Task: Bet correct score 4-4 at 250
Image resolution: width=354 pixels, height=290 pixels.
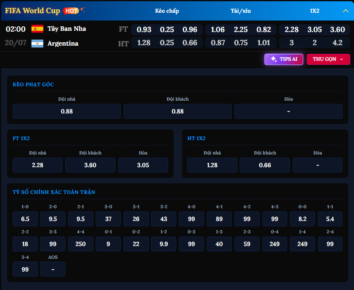Action: tap(80, 244)
